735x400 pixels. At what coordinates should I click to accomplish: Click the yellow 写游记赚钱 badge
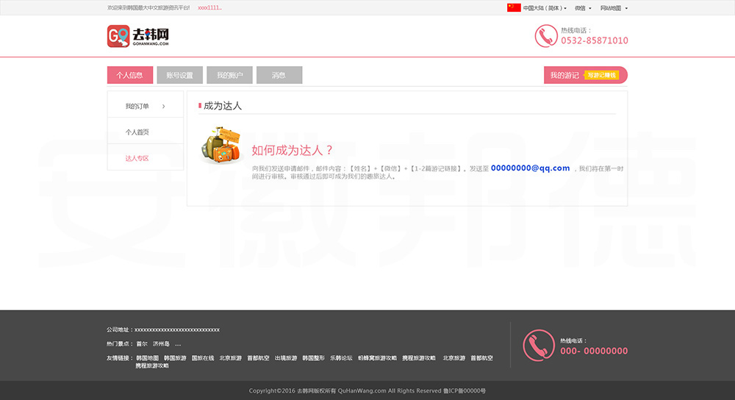[601, 75]
